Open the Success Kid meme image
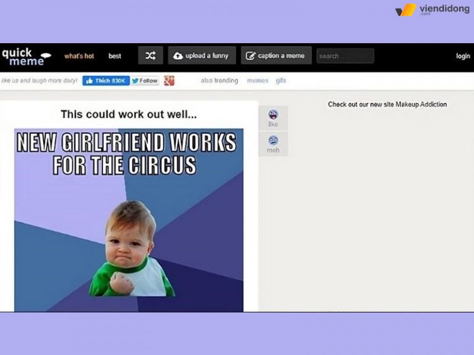 [129, 220]
